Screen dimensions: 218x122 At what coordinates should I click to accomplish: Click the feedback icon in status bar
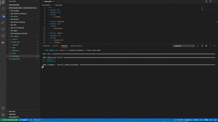(211, 120)
